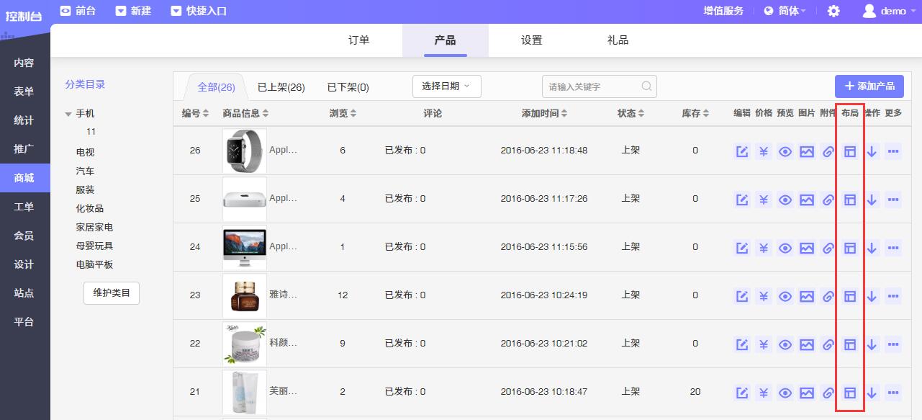Switch to the 礼品 tab
The image size is (922, 420).
click(x=618, y=40)
